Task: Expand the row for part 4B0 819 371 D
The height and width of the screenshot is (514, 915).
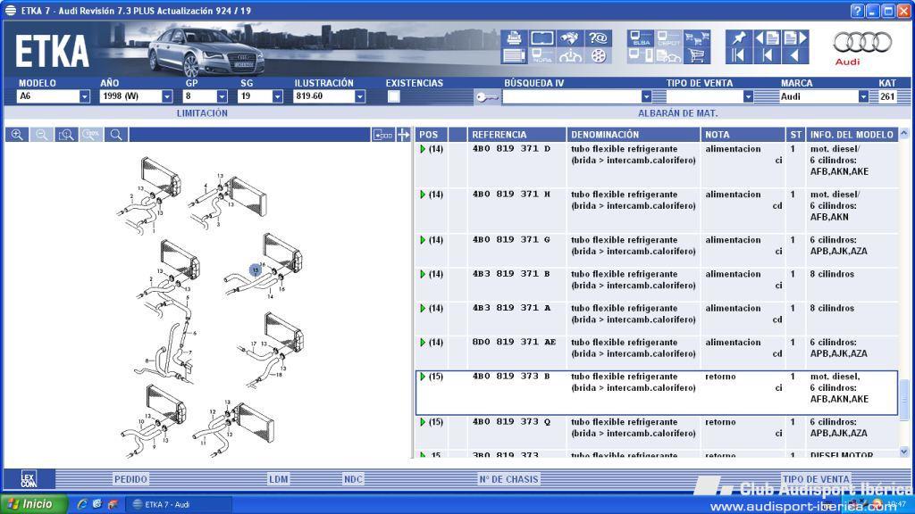Action: click(x=423, y=149)
